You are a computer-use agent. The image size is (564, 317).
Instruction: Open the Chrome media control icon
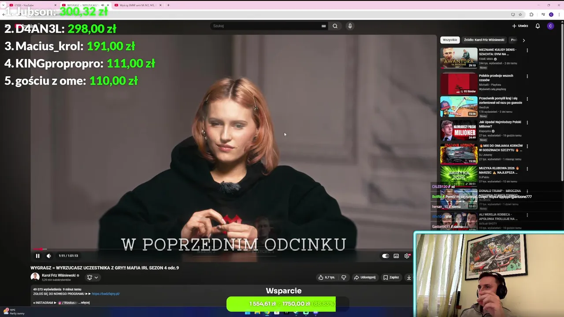tap(543, 15)
